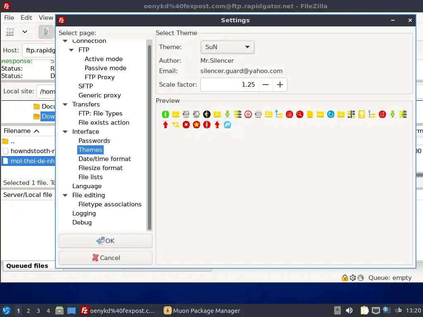
Task: Increase scale factor with plus button
Action: coord(280,85)
